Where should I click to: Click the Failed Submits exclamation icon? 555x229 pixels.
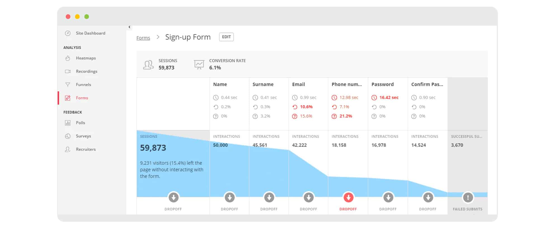click(x=468, y=197)
